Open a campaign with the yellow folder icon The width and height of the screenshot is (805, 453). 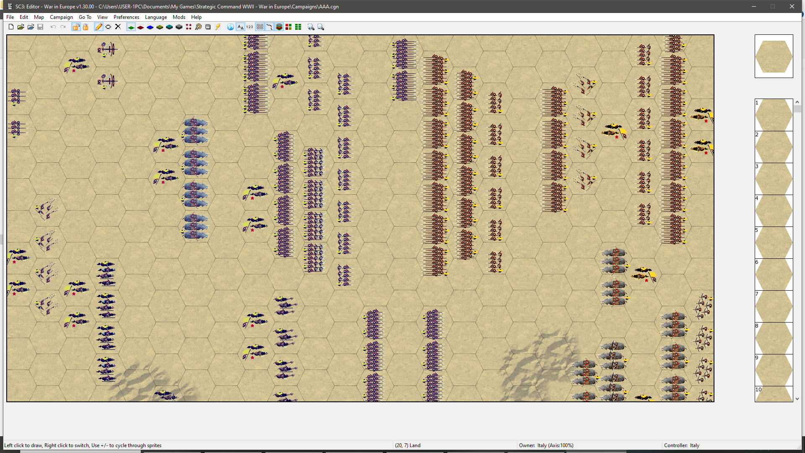21,27
